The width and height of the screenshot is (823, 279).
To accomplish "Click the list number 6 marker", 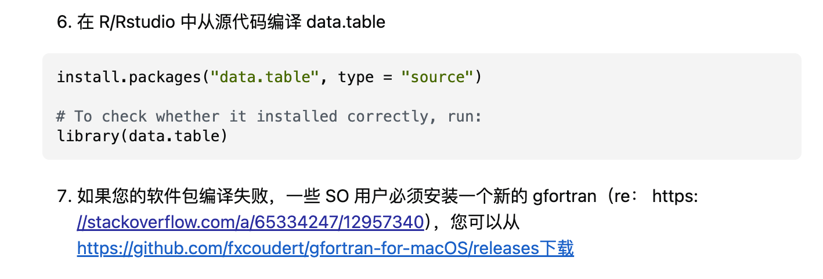I will (x=64, y=23).
